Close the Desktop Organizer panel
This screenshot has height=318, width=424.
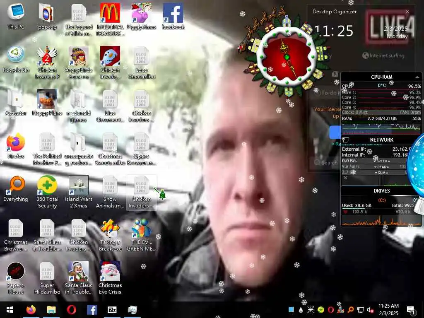pos(407,12)
